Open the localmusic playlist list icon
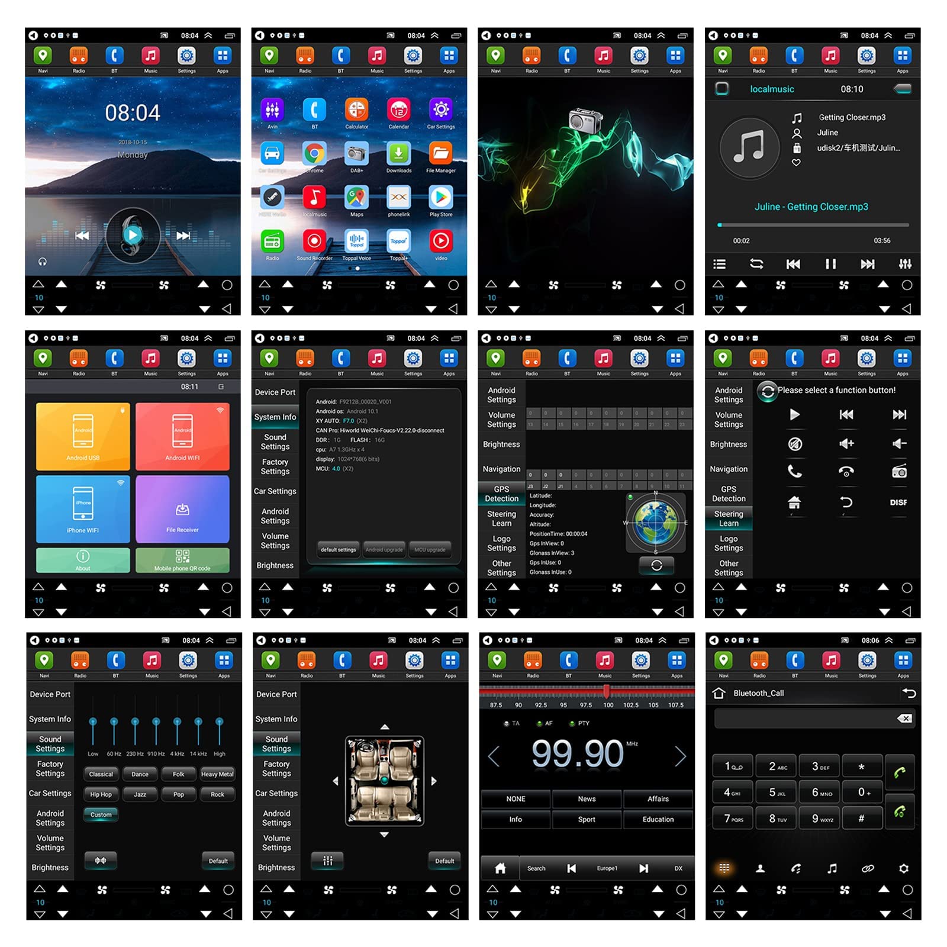Viewport: 947px width, 947px height. [719, 264]
